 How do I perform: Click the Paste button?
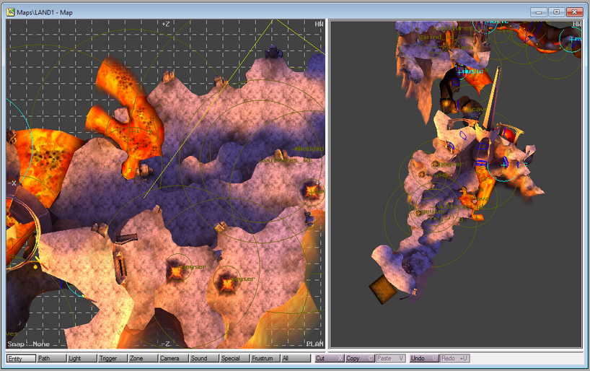[390, 358]
